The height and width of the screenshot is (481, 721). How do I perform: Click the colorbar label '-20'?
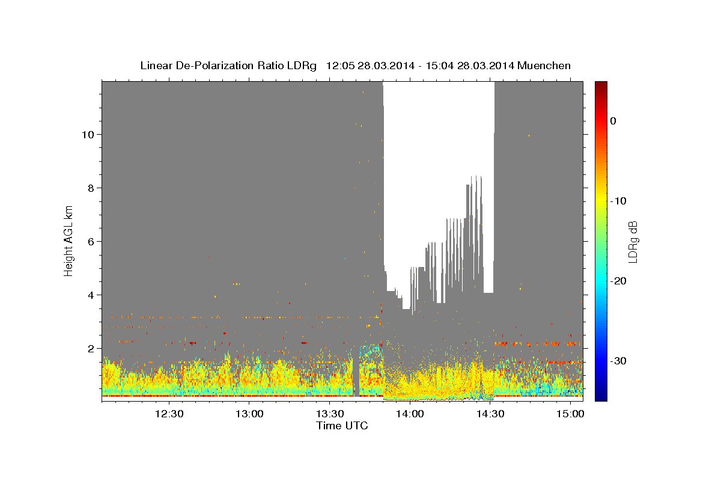pos(619,281)
